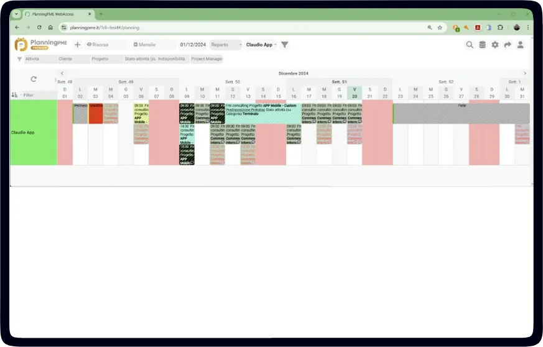543x347 pixels.
Task: Open the Indisponibilità filter dropdown
Action: (x=173, y=59)
